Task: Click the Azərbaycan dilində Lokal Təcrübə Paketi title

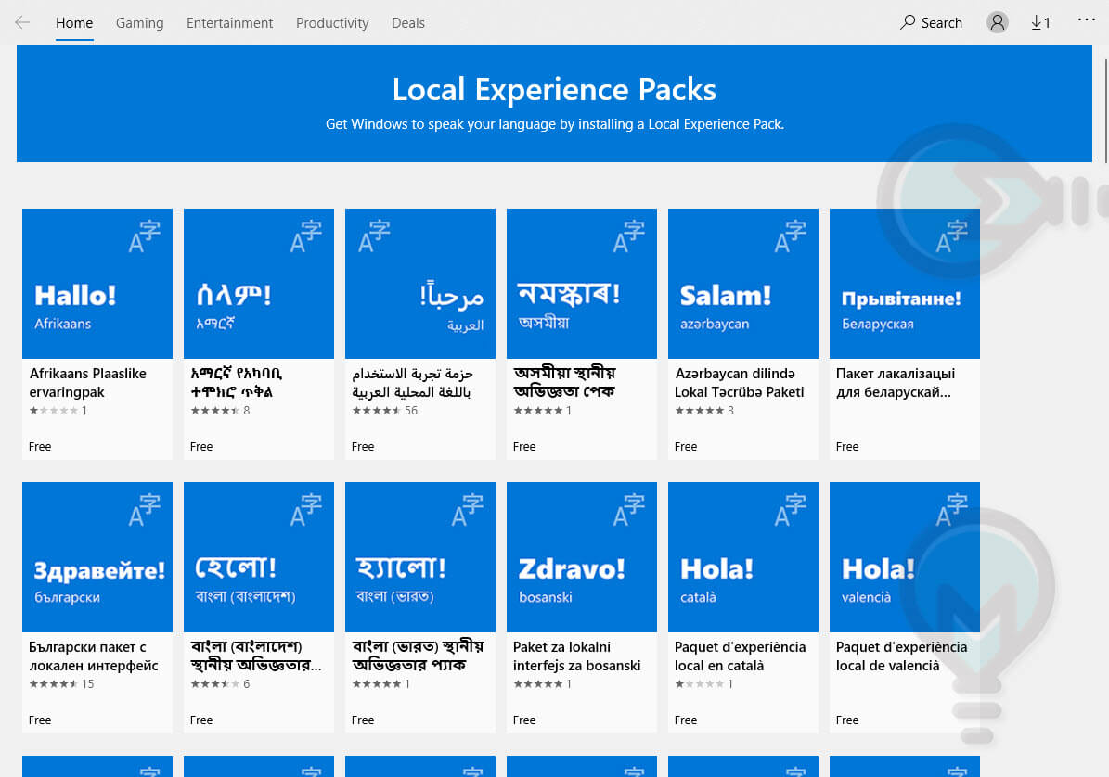Action: coord(739,383)
